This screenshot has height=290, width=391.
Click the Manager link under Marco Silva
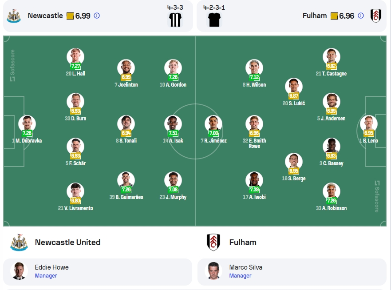[240, 276]
